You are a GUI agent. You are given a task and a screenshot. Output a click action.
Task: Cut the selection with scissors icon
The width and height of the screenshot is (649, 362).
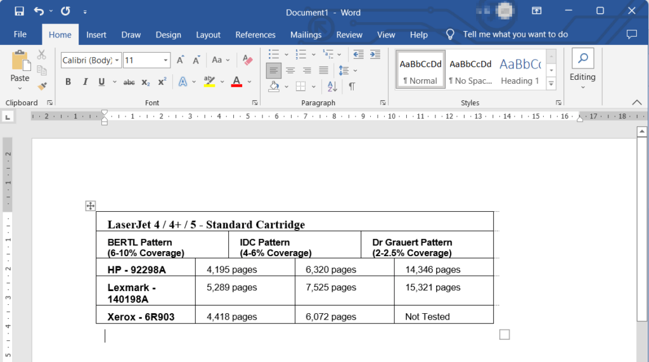(x=41, y=55)
